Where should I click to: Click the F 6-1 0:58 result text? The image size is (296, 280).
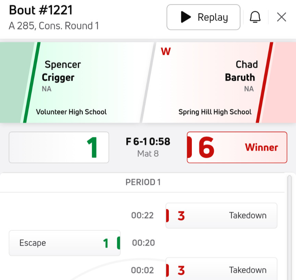point(148,142)
